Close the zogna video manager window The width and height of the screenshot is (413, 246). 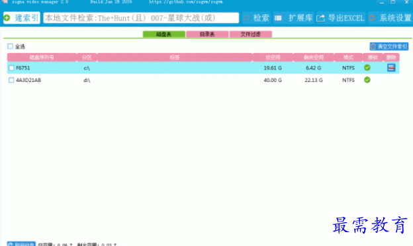pyautogui.click(x=406, y=2)
